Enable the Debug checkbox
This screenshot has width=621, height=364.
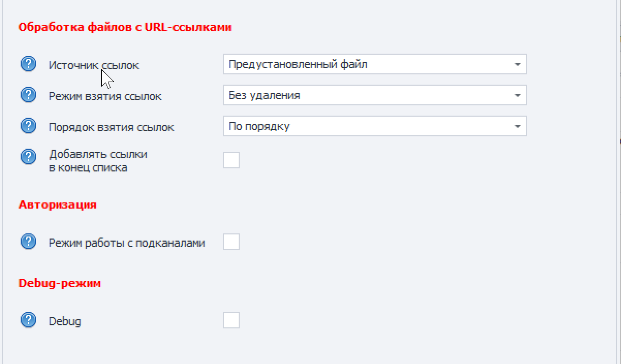tap(232, 321)
